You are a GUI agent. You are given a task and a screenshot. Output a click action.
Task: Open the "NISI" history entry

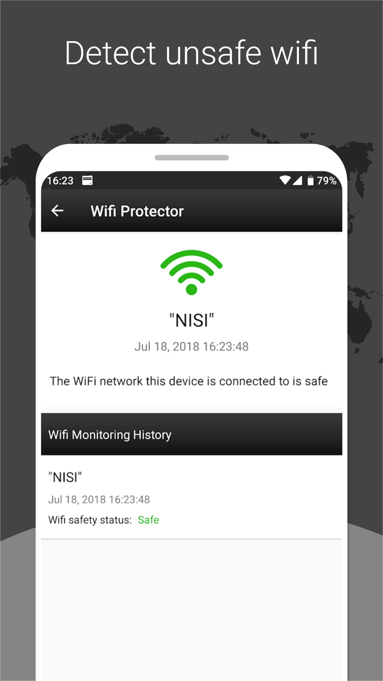191,498
